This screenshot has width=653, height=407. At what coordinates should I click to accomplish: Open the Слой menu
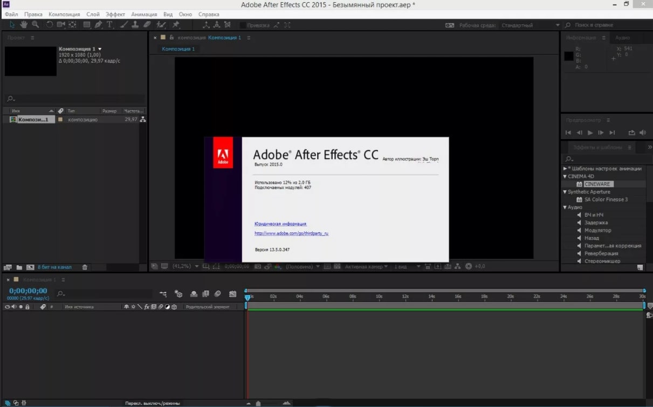(x=93, y=14)
